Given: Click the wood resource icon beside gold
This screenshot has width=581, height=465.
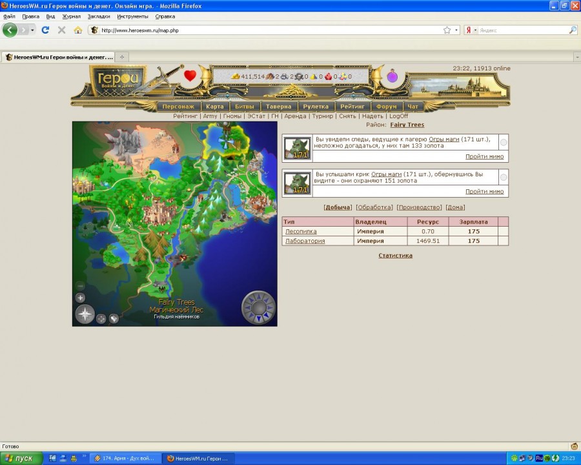Looking at the screenshot, I should click(270, 76).
